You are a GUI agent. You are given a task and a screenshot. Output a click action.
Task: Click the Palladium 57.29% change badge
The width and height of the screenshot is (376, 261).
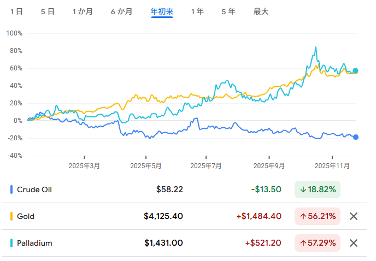(317, 243)
